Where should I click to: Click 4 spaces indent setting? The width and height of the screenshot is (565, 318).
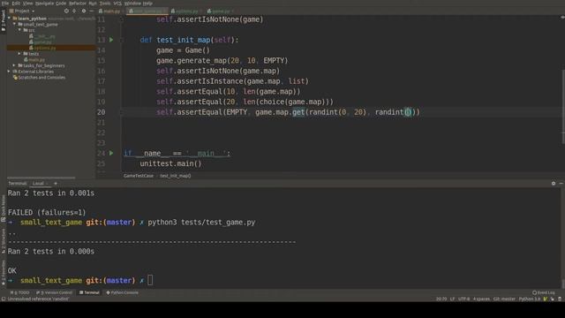point(481,299)
